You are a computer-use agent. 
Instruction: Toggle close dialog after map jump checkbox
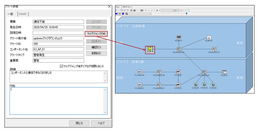click(x=61, y=66)
